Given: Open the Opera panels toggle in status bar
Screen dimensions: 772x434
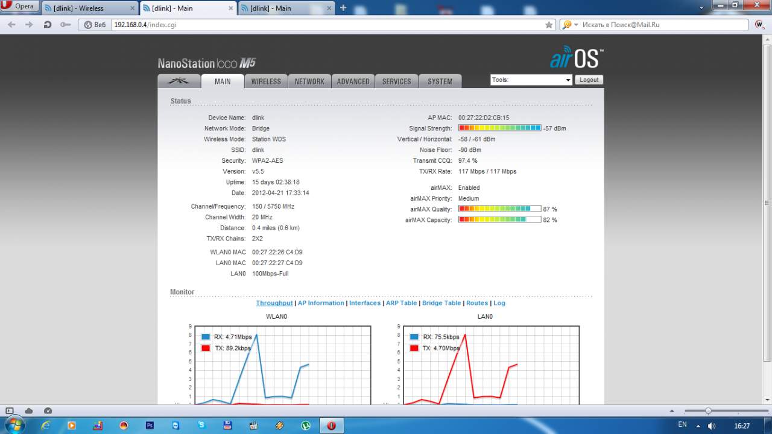Looking at the screenshot, I should pyautogui.click(x=9, y=410).
